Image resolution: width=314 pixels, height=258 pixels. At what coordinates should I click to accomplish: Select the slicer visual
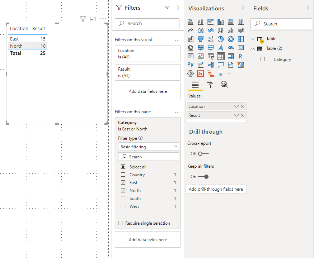click(x=210, y=56)
